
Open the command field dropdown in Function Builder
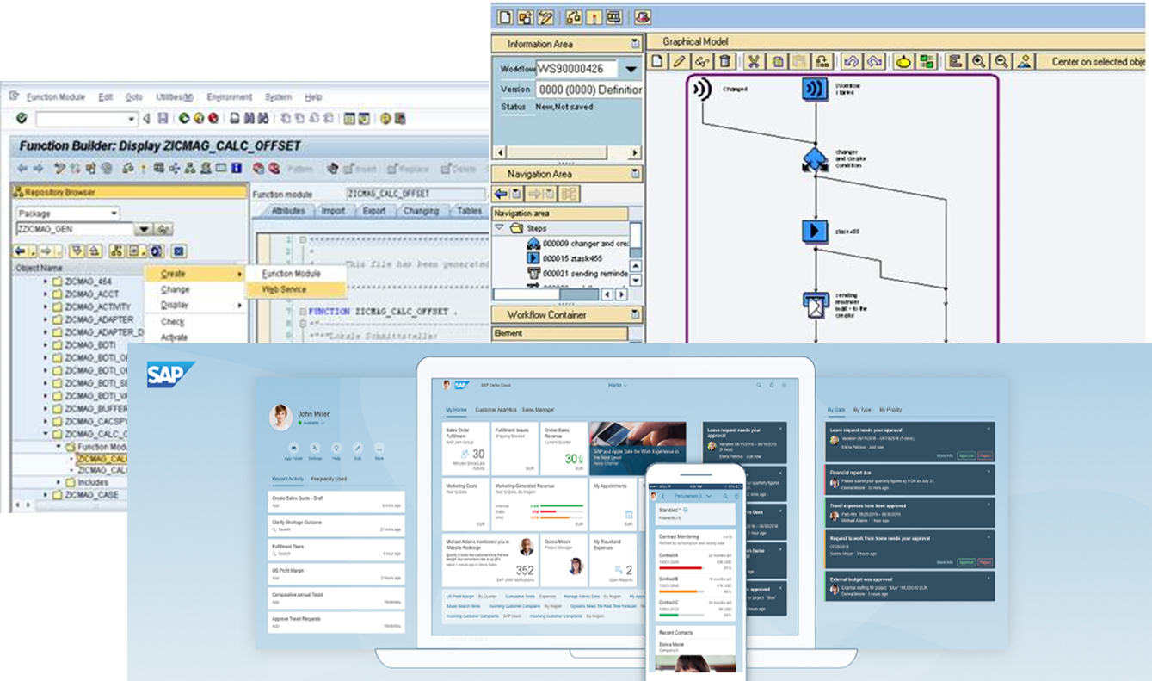132,119
